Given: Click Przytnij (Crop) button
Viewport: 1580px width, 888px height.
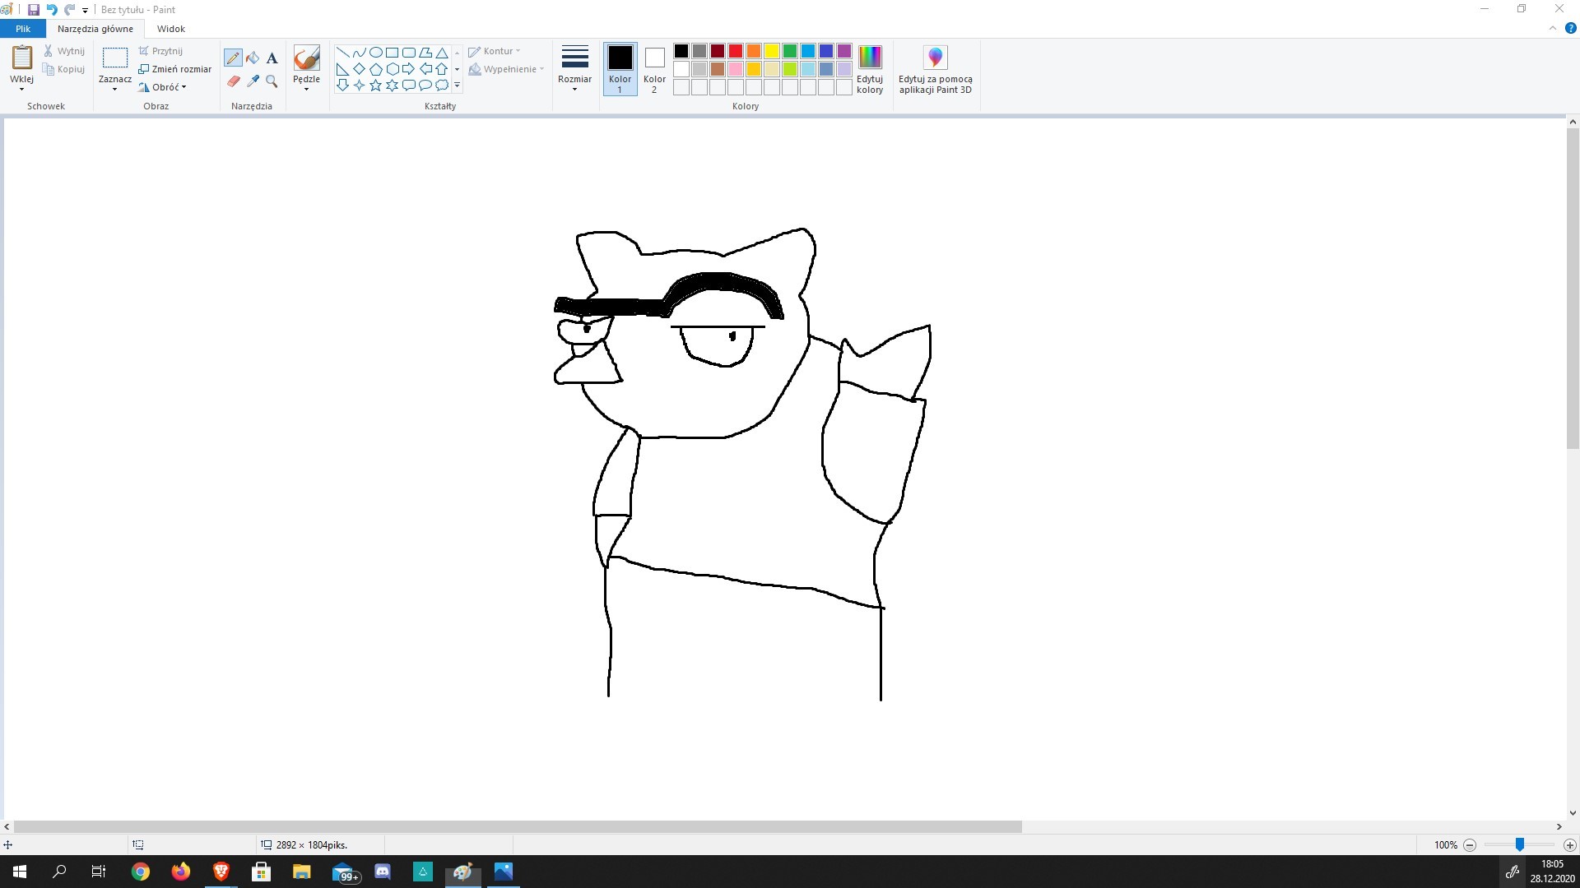Looking at the screenshot, I should point(161,51).
